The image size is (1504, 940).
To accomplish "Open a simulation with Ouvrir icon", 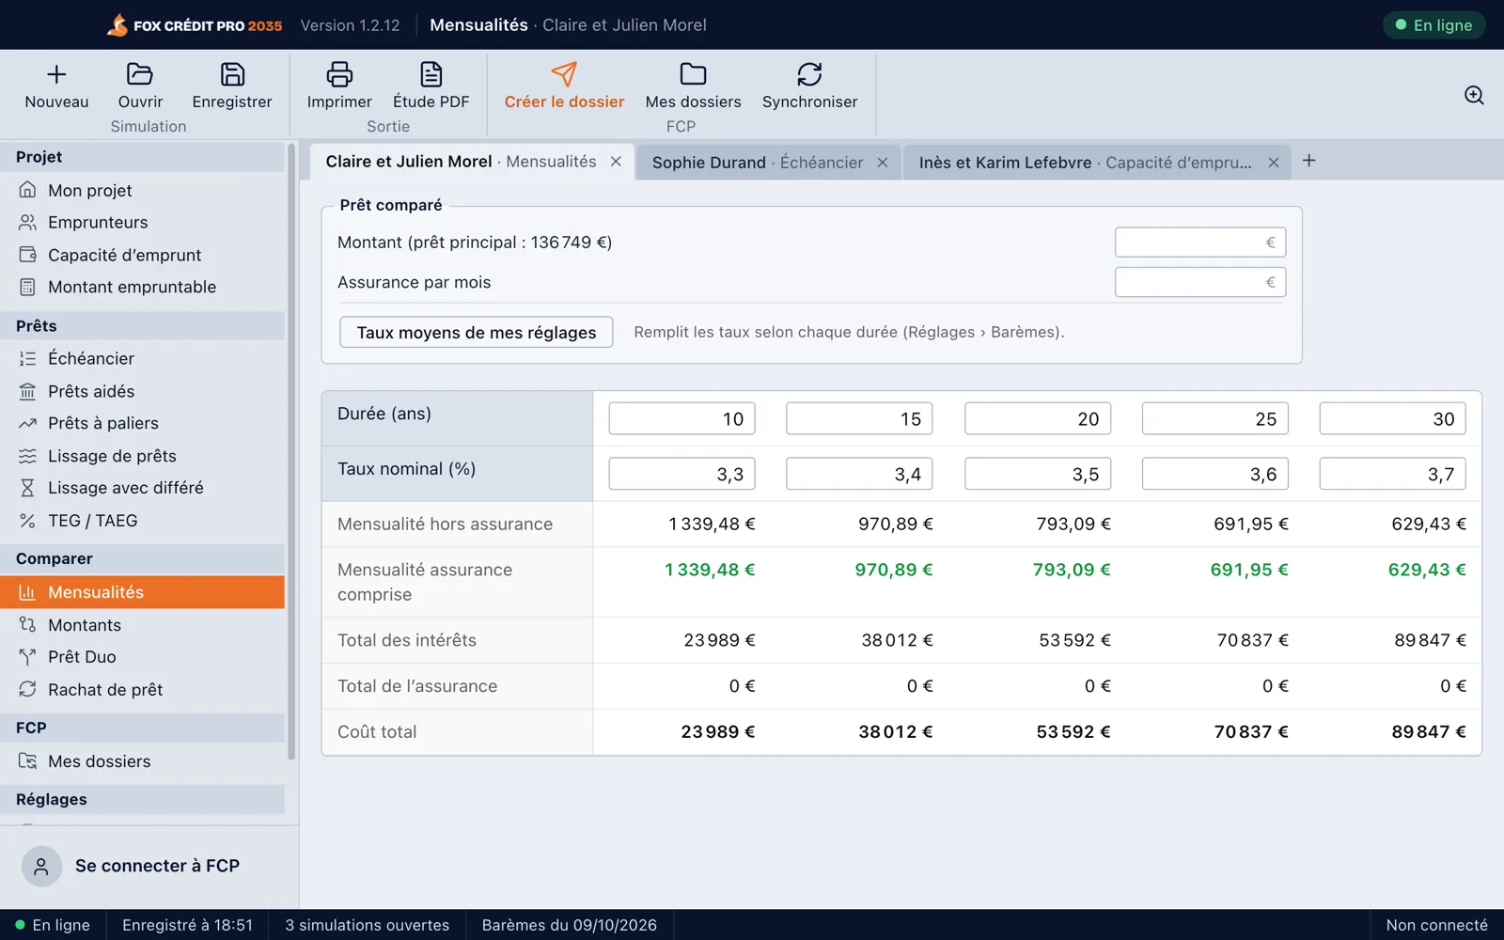I will (x=140, y=74).
